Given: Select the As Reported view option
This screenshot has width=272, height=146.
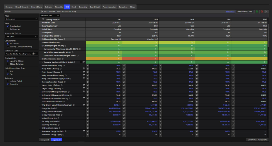Looking at the screenshot, I should pyautogui.click(x=8, y=29).
